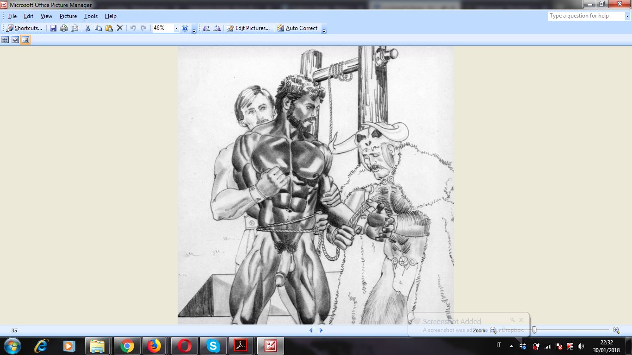Screen dimensions: 632x355
Task: Open the Tools menu
Action: click(x=91, y=16)
